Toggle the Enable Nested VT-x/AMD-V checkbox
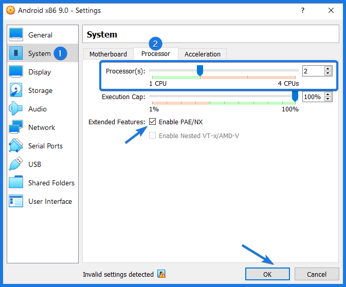346x287 pixels. (x=152, y=136)
